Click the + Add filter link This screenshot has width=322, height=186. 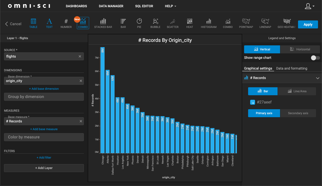pyautogui.click(x=44, y=158)
